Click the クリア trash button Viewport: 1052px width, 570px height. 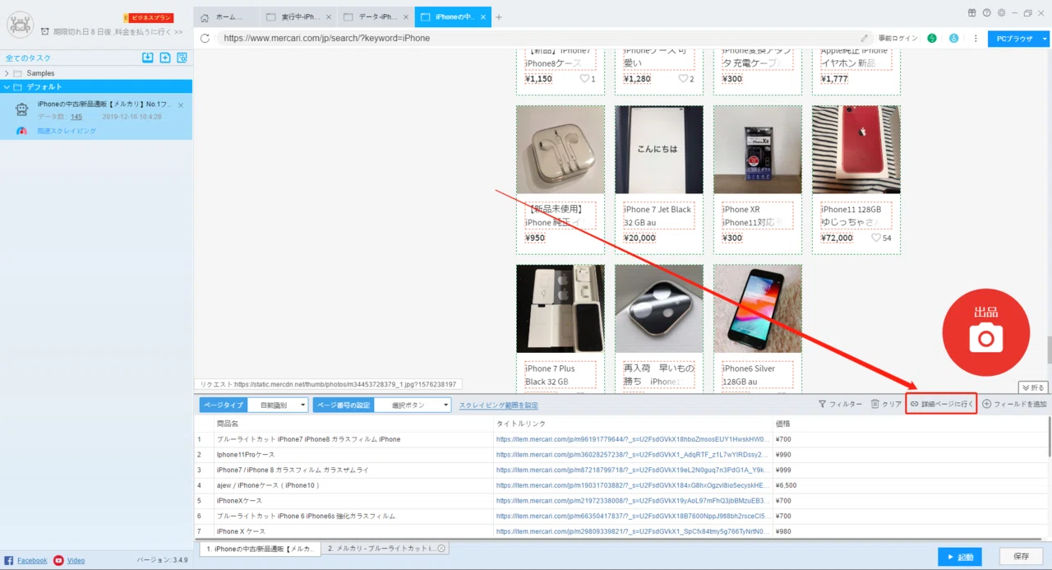coord(886,404)
